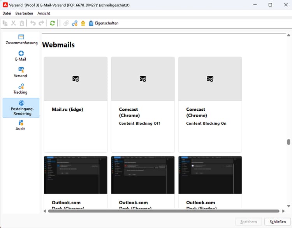Click the greyed Speichern button
This screenshot has height=228, width=292.
click(249, 222)
